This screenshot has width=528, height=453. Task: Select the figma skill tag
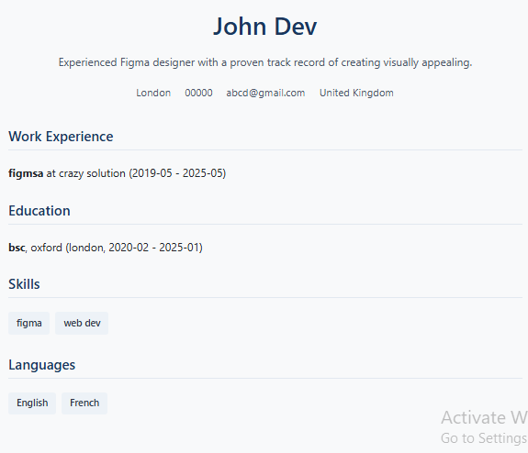point(29,323)
